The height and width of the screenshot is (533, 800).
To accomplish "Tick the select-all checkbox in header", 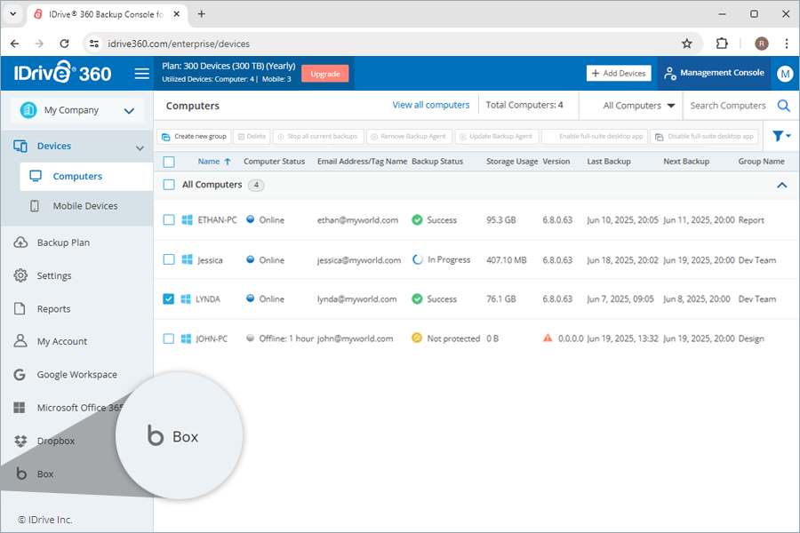I will click(169, 162).
